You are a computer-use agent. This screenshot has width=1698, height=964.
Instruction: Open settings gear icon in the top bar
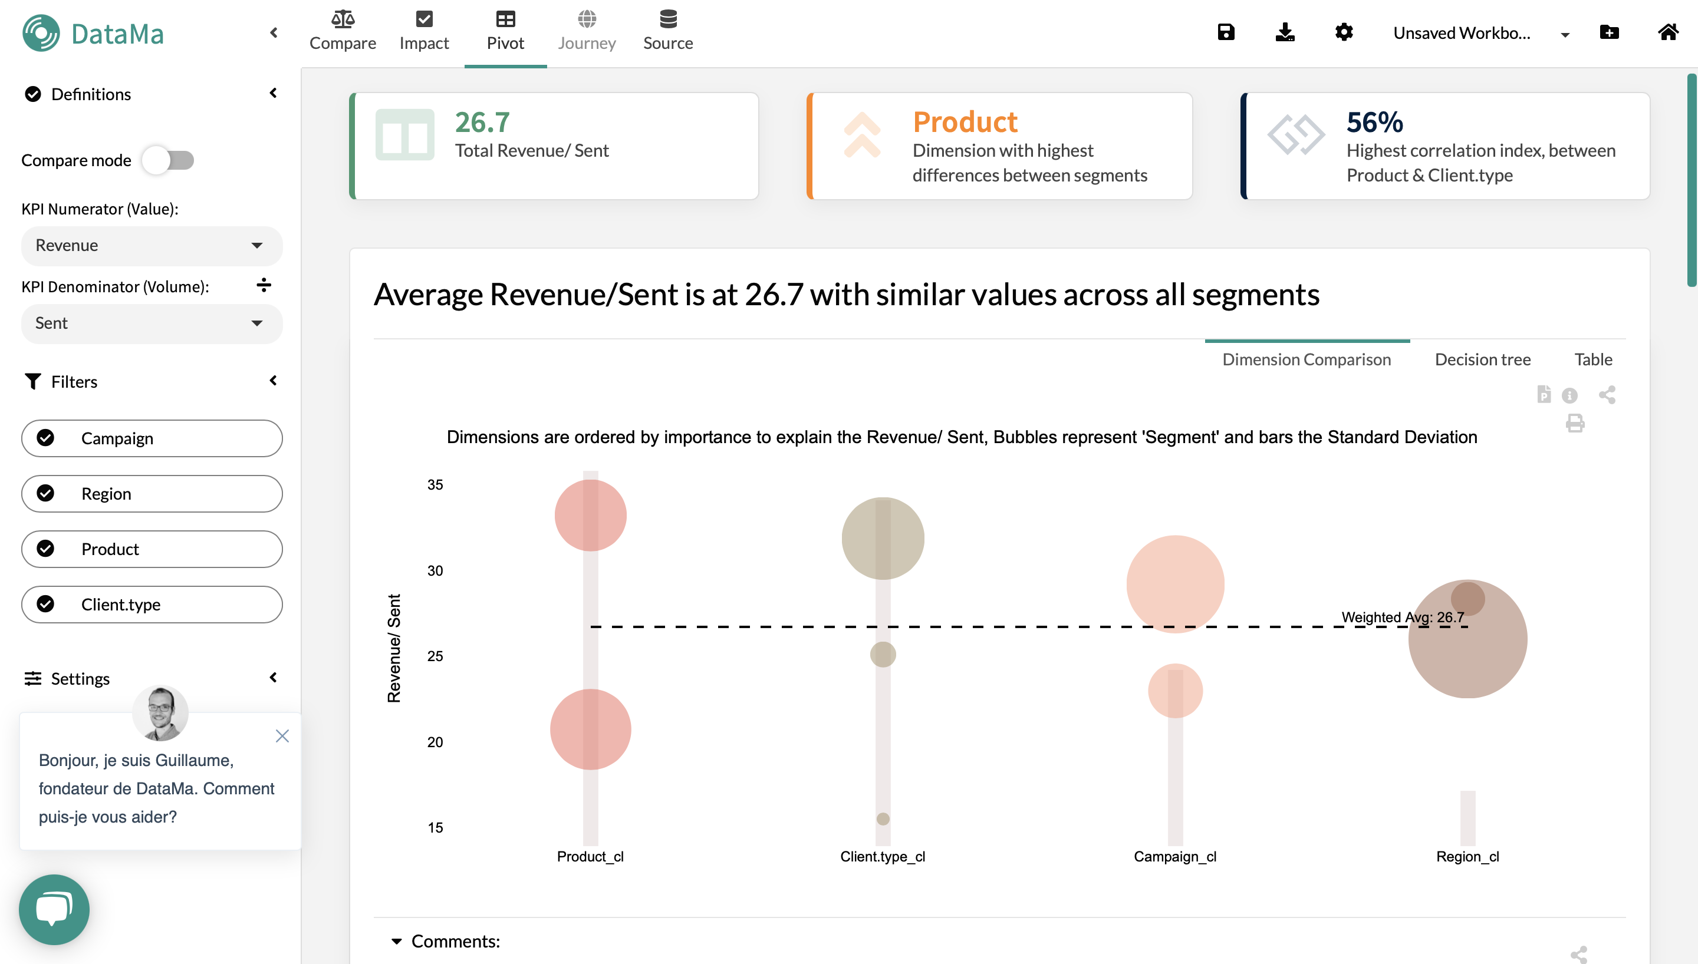click(1344, 32)
